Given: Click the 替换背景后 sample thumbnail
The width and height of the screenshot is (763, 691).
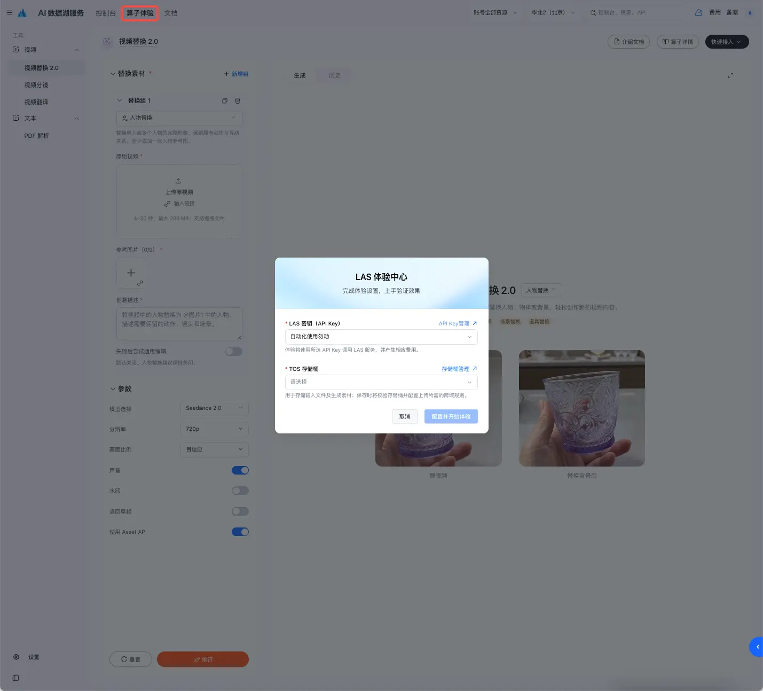Looking at the screenshot, I should click(582, 408).
